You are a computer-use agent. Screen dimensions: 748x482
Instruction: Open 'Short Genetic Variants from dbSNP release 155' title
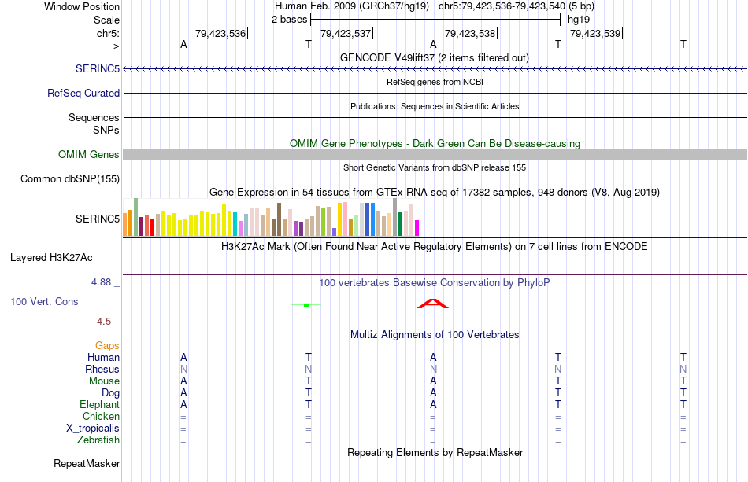435,167
